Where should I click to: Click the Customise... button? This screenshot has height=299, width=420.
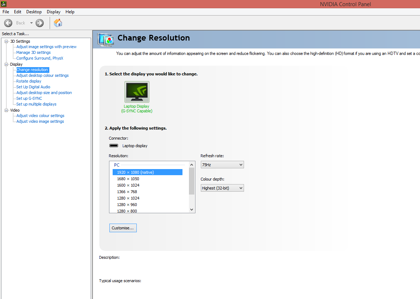click(x=123, y=228)
